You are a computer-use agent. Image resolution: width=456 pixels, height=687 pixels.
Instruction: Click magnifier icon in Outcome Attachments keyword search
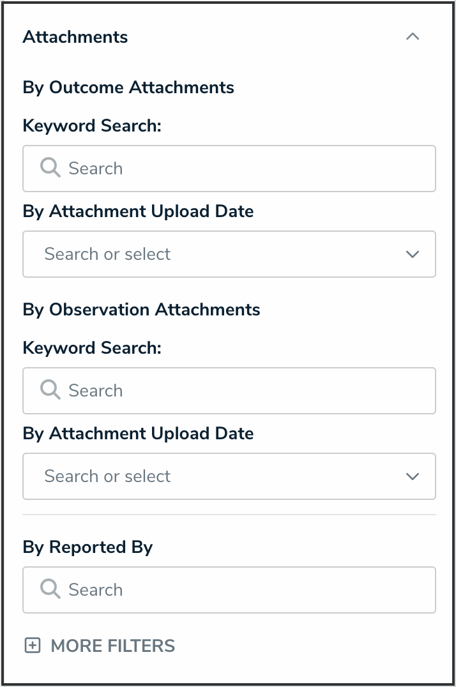click(x=50, y=168)
